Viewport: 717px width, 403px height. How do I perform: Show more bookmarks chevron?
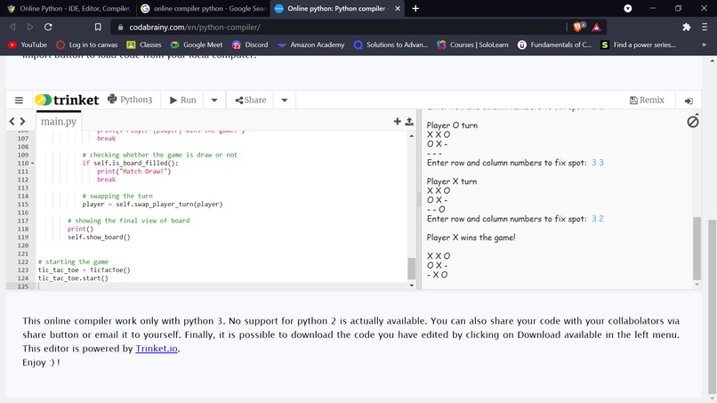click(704, 44)
